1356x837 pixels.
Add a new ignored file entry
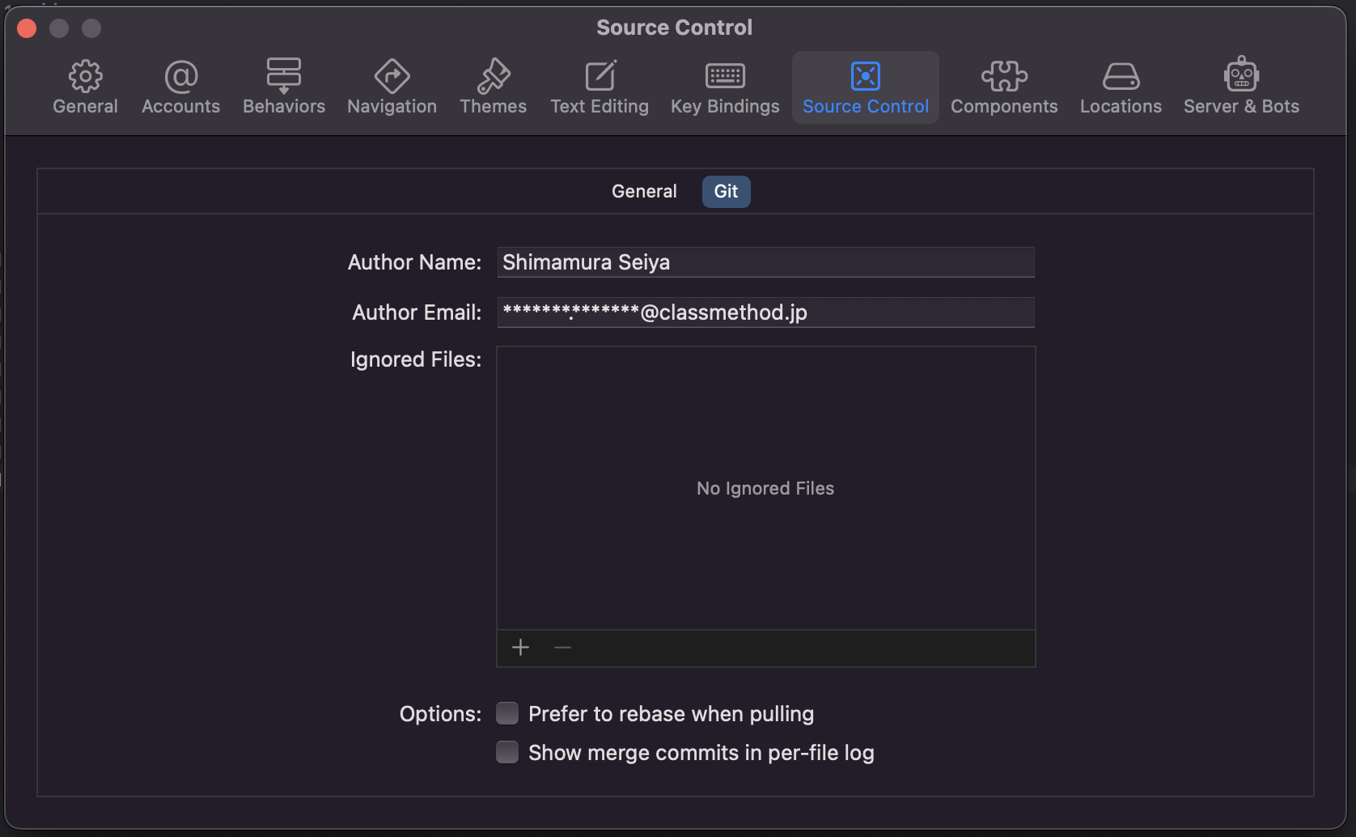coord(520,648)
